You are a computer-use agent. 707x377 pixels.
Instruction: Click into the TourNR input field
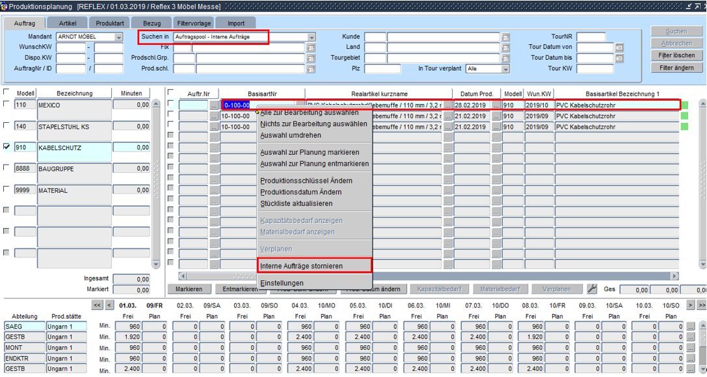591,37
